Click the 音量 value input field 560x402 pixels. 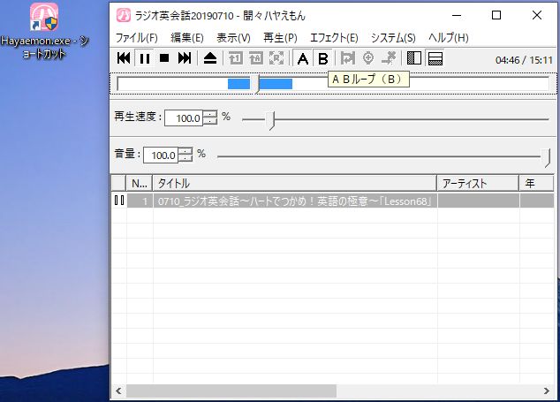click(161, 155)
